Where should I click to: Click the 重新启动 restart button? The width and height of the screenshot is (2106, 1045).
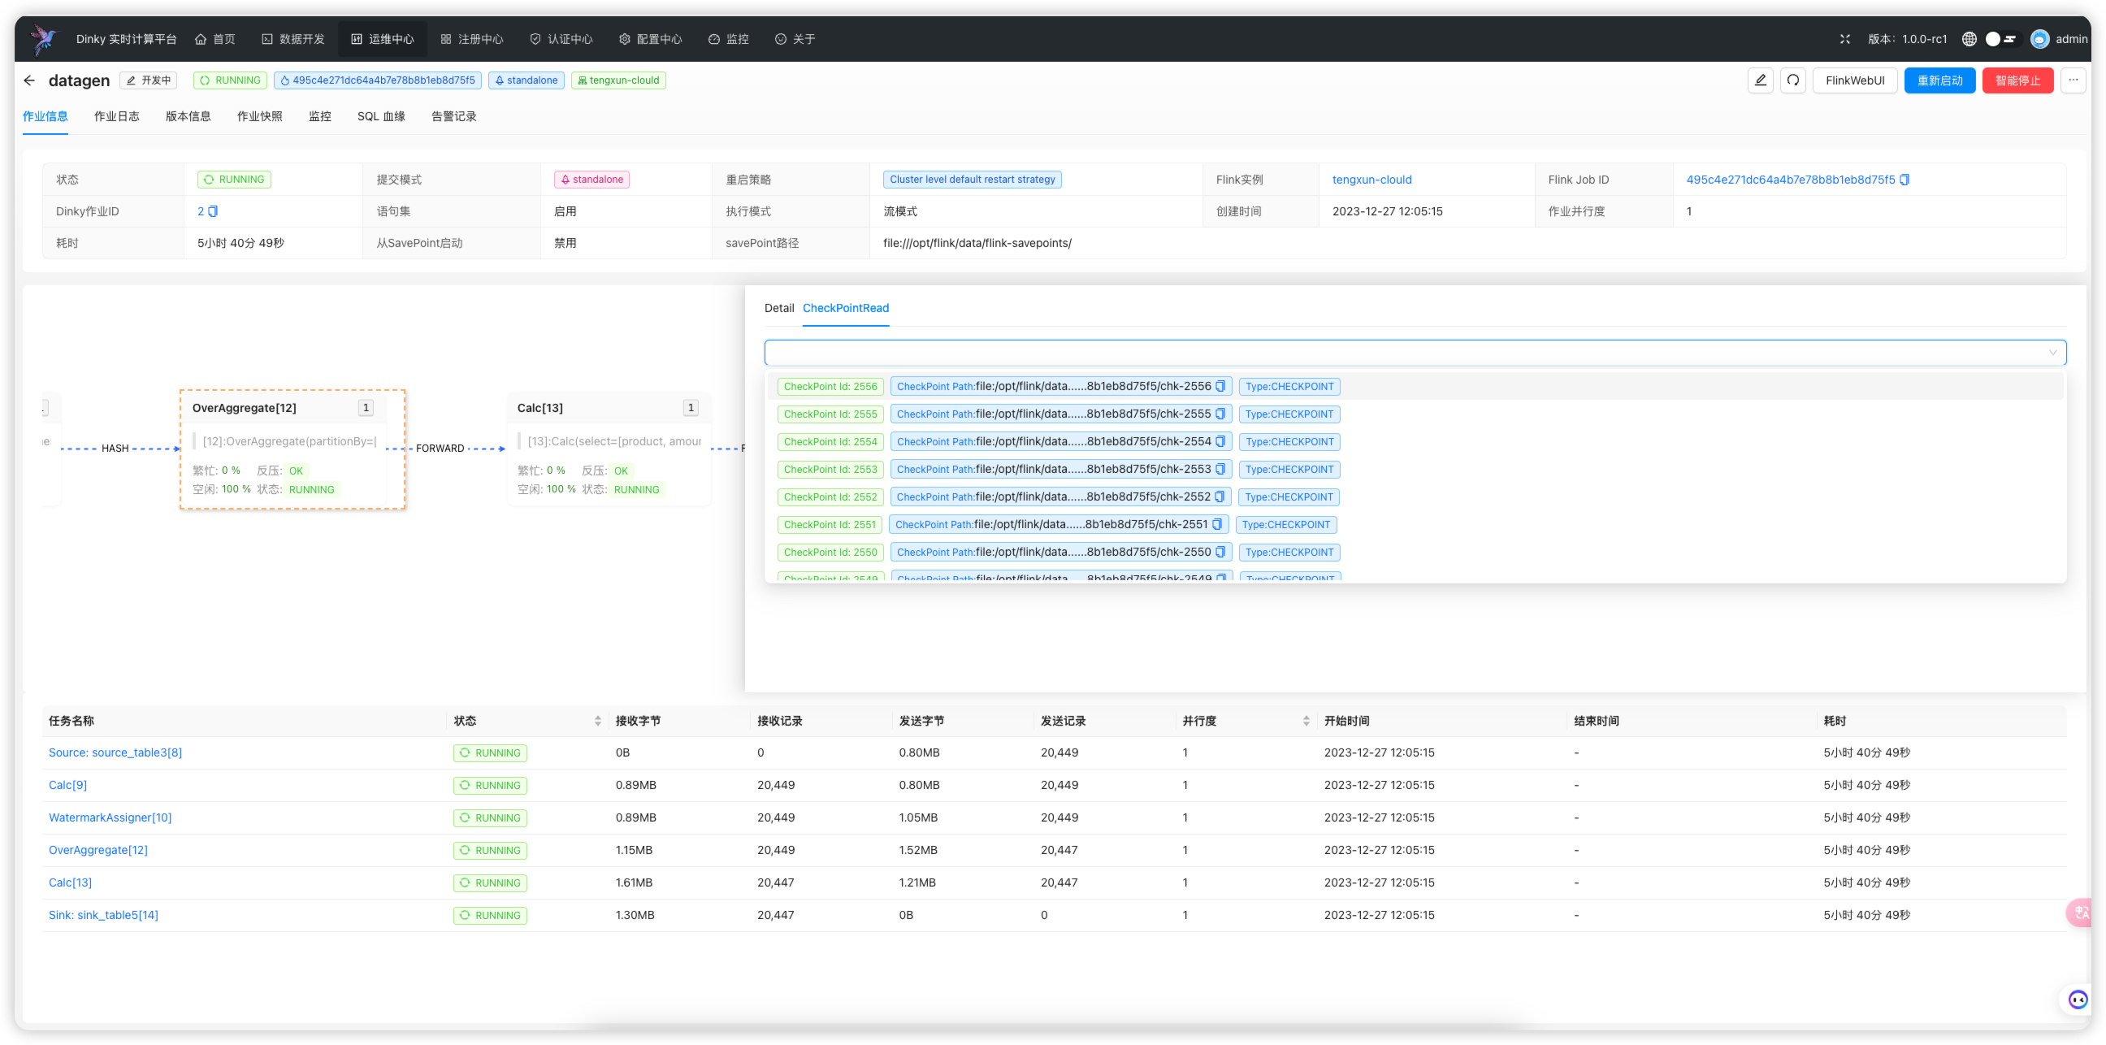[x=1939, y=80]
